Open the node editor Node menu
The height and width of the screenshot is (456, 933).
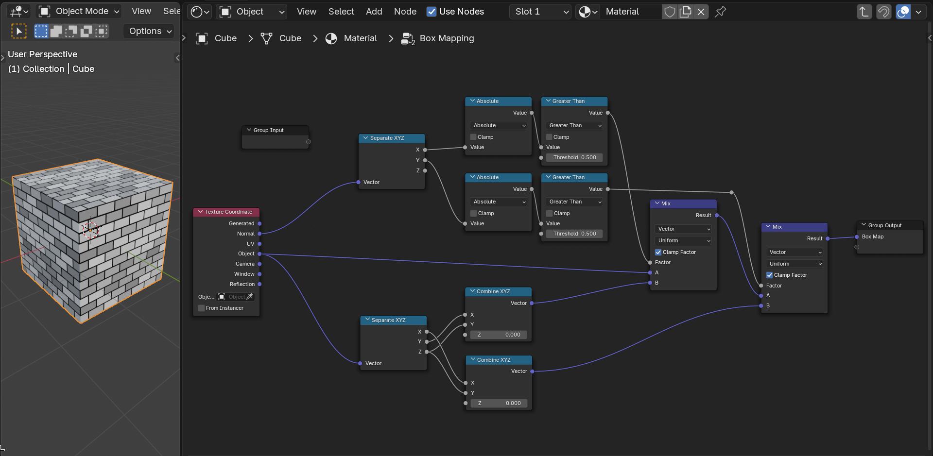click(x=405, y=12)
